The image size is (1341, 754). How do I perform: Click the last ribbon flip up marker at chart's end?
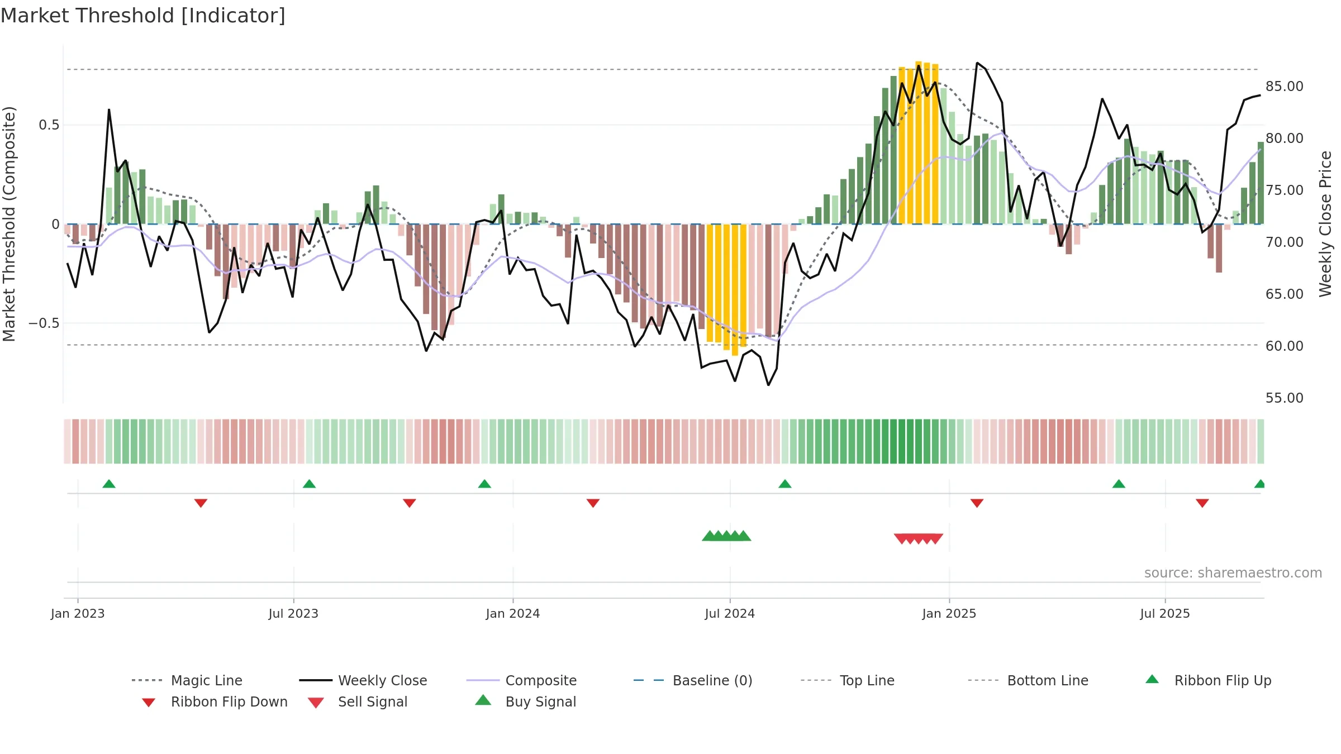coord(1260,484)
